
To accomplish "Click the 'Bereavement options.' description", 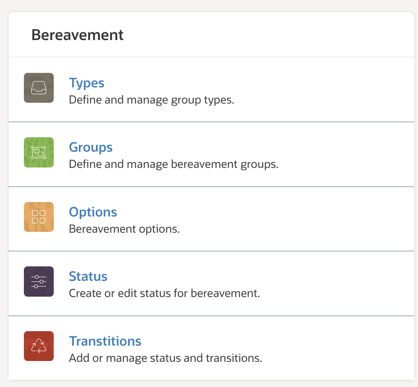I will click(124, 229).
